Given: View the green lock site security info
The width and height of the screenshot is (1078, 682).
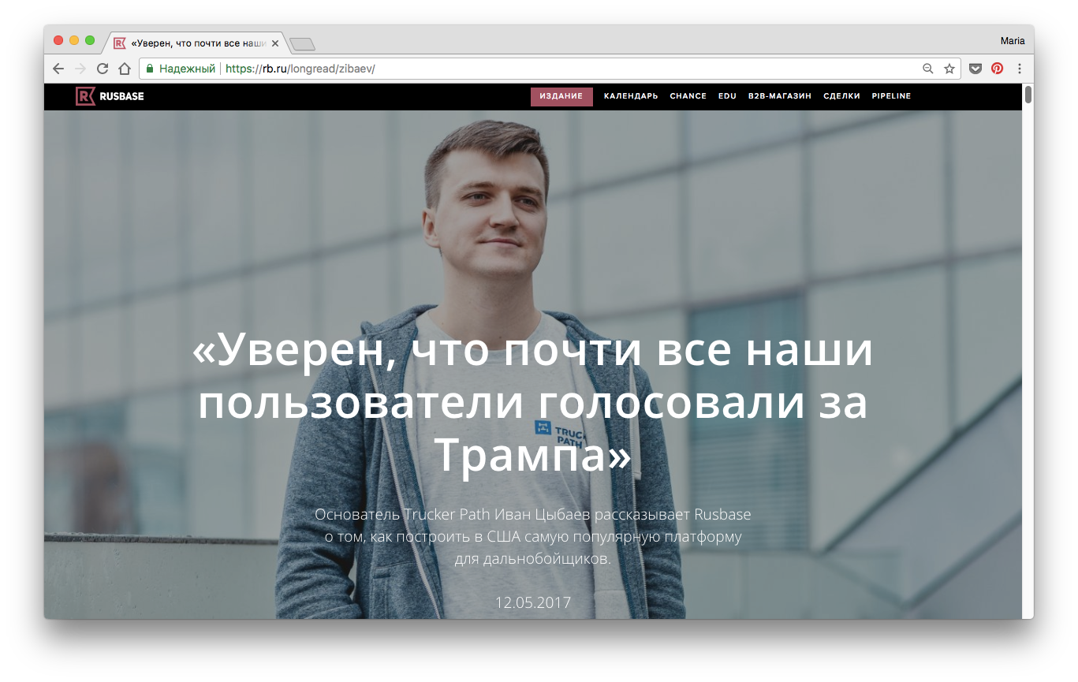Looking at the screenshot, I should pos(151,69).
